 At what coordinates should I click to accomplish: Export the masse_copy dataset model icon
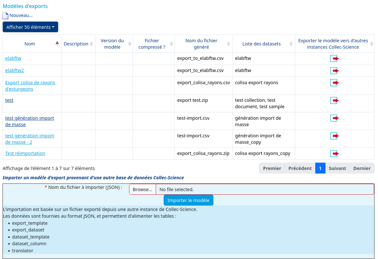pos(334,136)
